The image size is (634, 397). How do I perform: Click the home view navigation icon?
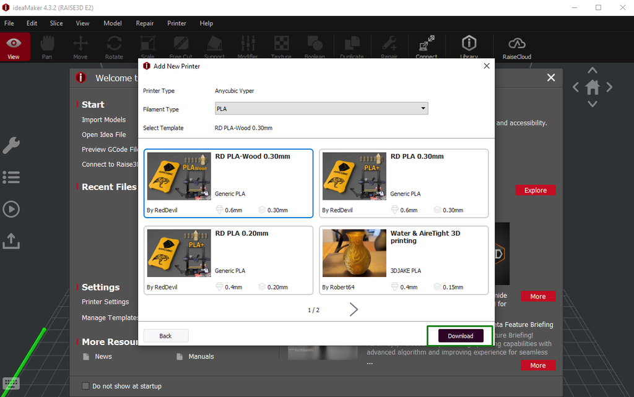(593, 87)
